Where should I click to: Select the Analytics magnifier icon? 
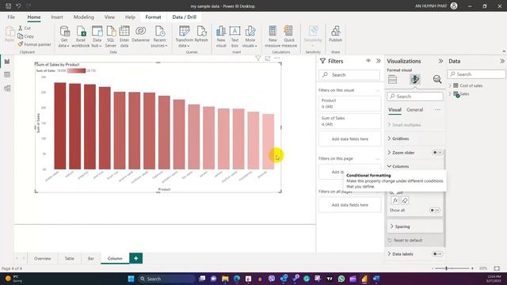437,79
